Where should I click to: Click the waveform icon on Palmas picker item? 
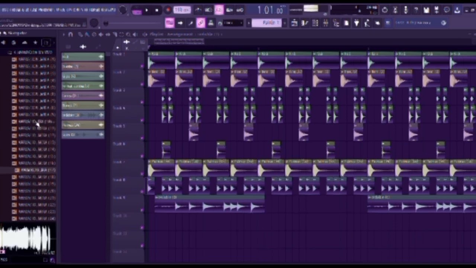[101, 125]
